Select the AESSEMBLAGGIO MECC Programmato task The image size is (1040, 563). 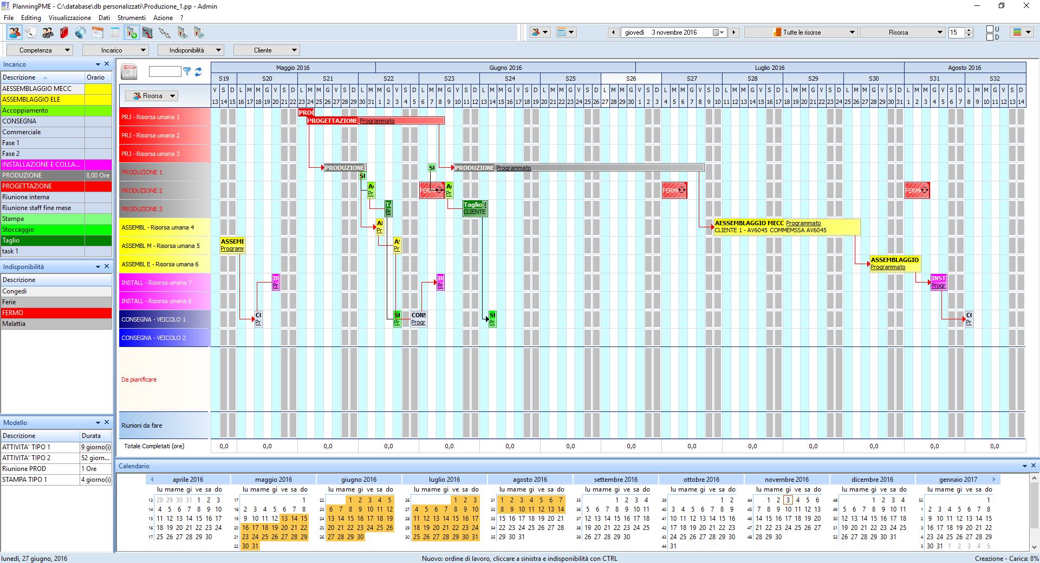point(786,226)
